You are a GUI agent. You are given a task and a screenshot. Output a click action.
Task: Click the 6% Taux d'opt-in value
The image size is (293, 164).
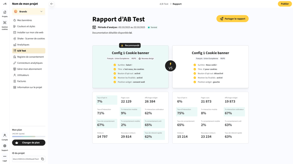click(180, 101)
